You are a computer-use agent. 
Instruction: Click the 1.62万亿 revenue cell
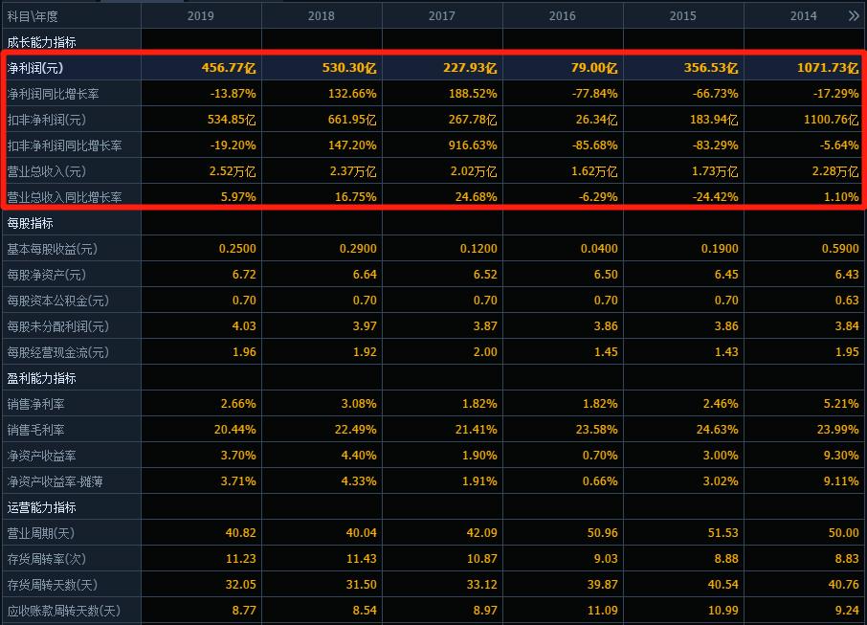[594, 171]
